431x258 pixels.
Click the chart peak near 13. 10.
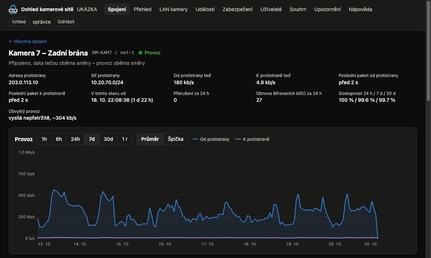point(54,190)
